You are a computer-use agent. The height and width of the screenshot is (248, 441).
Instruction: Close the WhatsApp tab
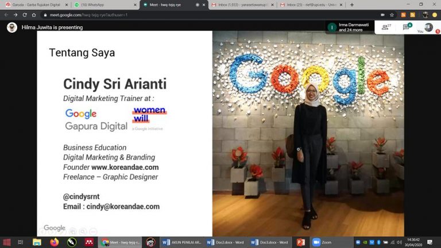pyautogui.click(x=135, y=5)
